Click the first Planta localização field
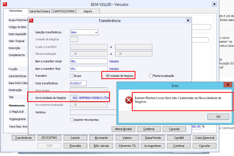This screenshot has height=156, width=234. click(89, 54)
